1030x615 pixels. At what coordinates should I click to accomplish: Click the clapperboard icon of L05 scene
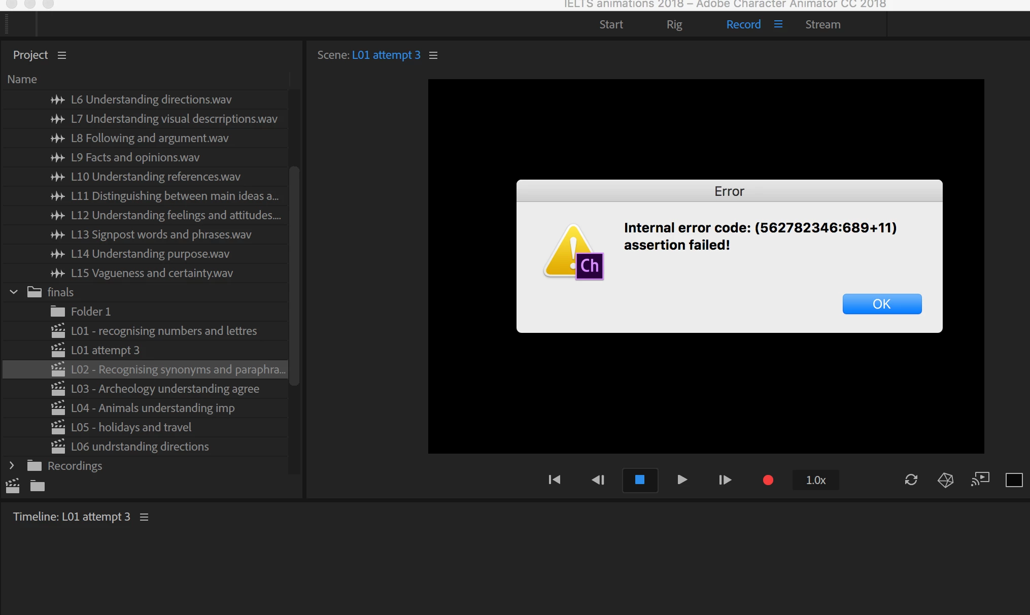[58, 427]
